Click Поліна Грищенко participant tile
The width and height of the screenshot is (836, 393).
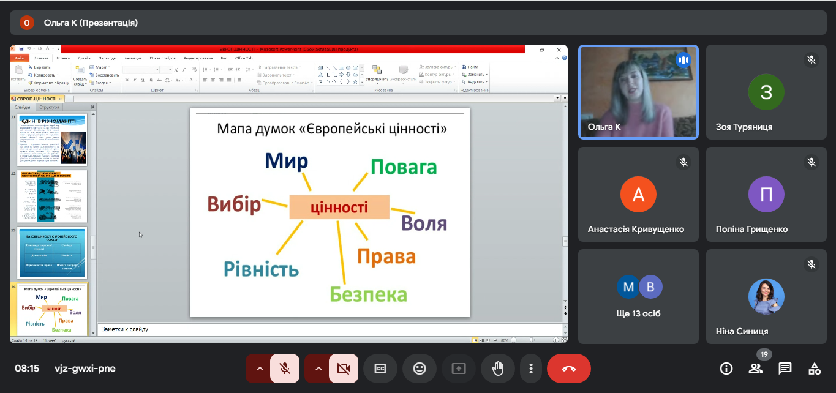[x=766, y=194]
